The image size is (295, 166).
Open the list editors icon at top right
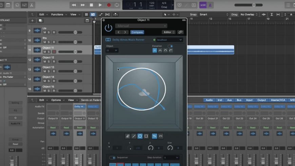[x=288, y=5]
